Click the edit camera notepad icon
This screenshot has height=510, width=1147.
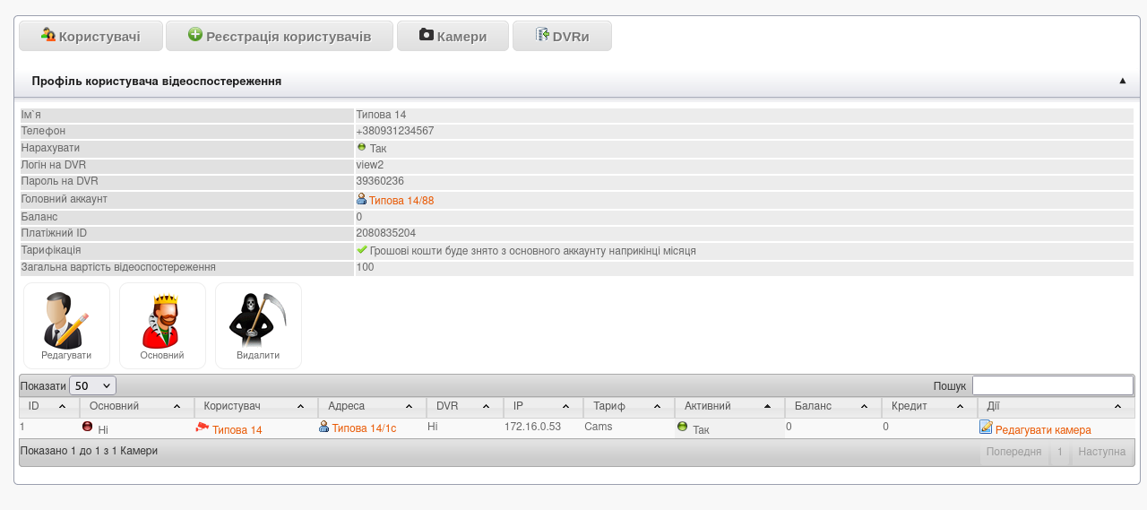tap(986, 428)
